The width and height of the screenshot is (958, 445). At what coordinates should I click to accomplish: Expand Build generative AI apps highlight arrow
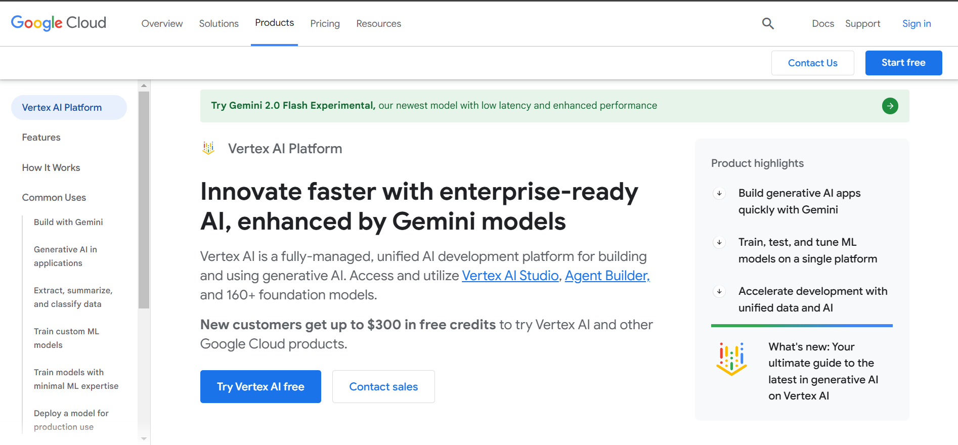[x=719, y=193]
